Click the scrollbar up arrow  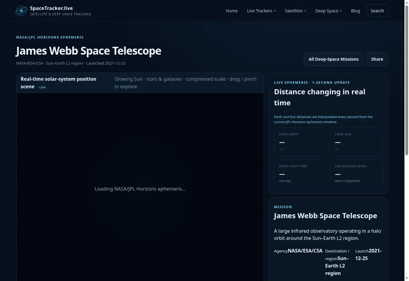tap(407, 2)
